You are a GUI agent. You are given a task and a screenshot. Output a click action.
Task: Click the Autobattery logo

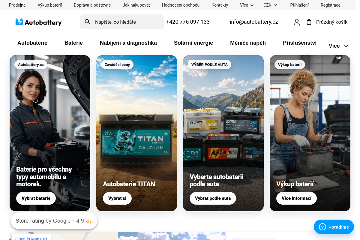[38, 22]
